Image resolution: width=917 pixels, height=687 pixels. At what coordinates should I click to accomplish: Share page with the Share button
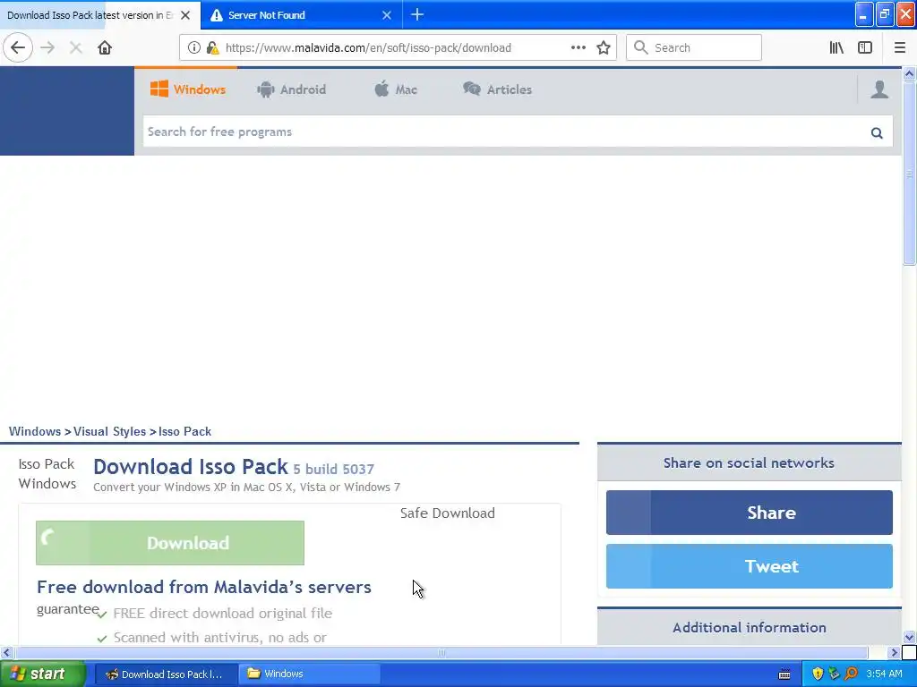click(750, 513)
